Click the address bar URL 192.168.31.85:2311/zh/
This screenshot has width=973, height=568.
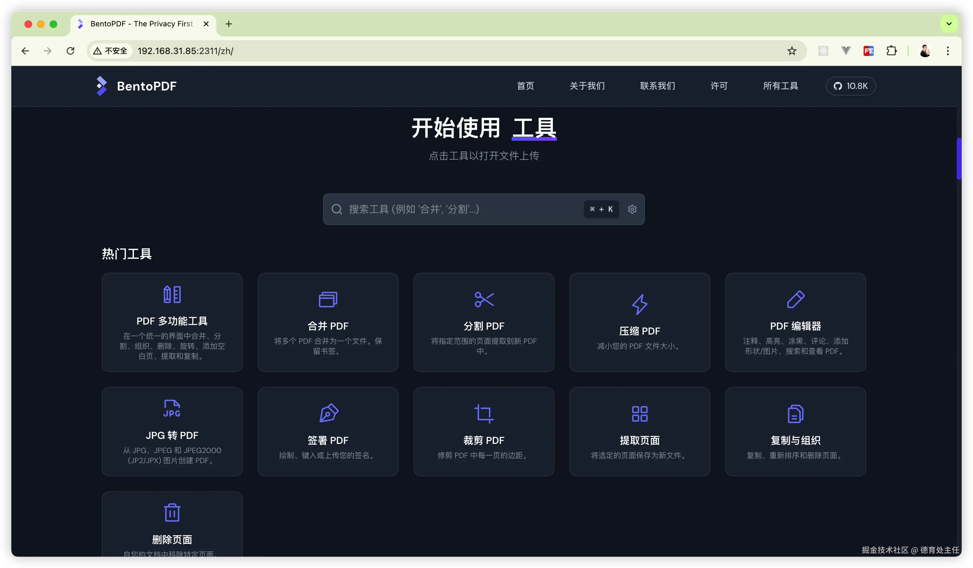[185, 51]
